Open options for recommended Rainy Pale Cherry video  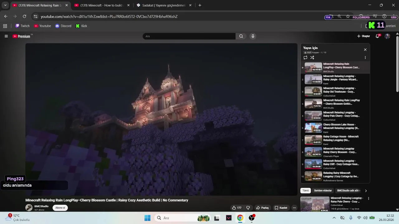pyautogui.click(x=368, y=198)
